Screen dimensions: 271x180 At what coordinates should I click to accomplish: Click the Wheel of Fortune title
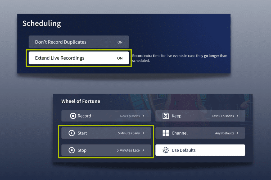pos(81,101)
